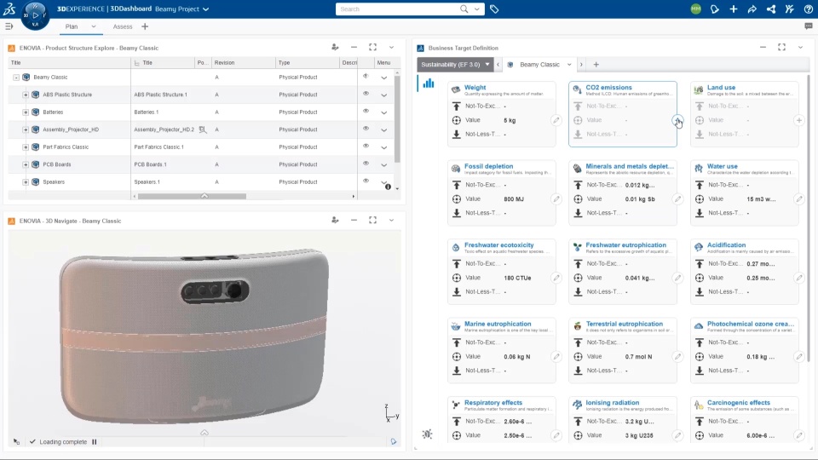The width and height of the screenshot is (818, 460).
Task: Open the Sustainability (EF 3.0) dropdown
Action: click(455, 64)
